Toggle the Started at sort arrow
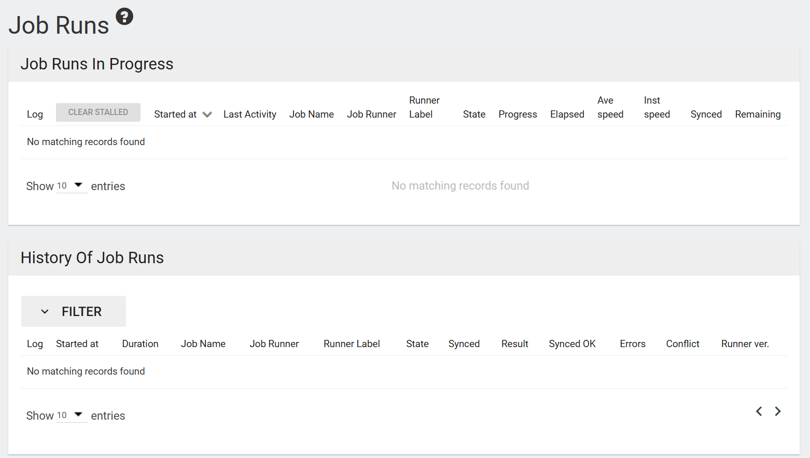810x458 pixels. 207,115
